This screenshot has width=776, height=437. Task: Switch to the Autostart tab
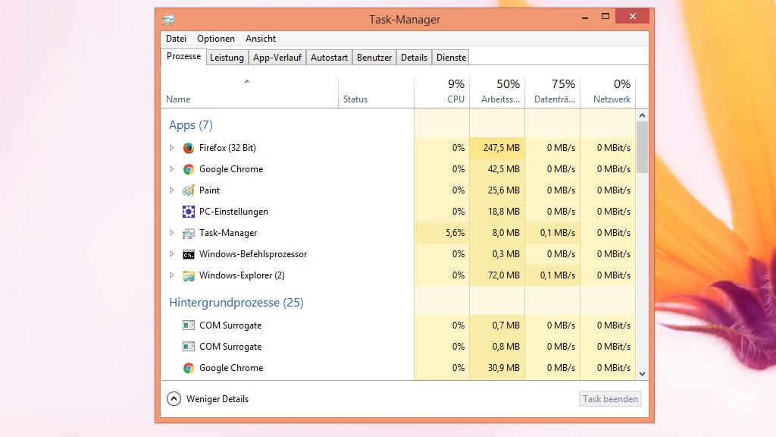[329, 56]
